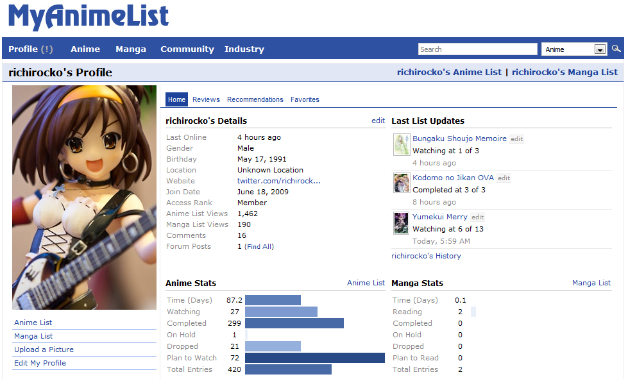Open Manga List in left sidebar
This screenshot has height=379, width=628.
[x=33, y=336]
